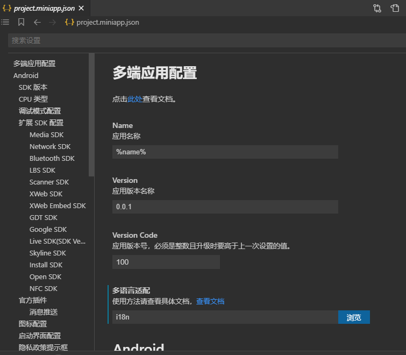
Task: Select GDT SDK entry
Action: click(x=44, y=218)
